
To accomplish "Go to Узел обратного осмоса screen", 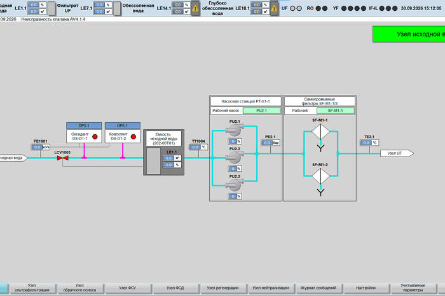I will [x=79, y=288].
